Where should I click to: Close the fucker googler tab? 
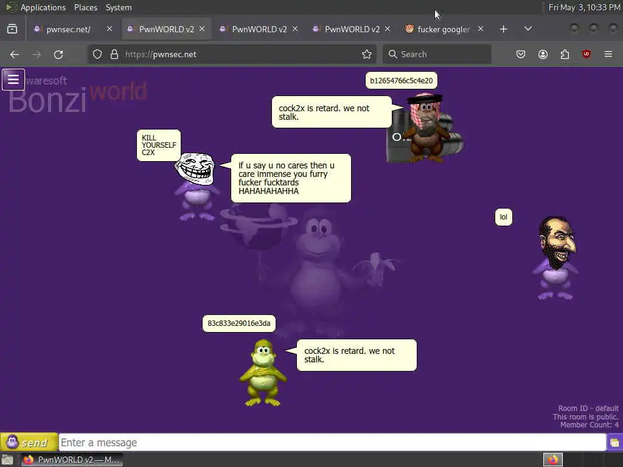tap(481, 29)
